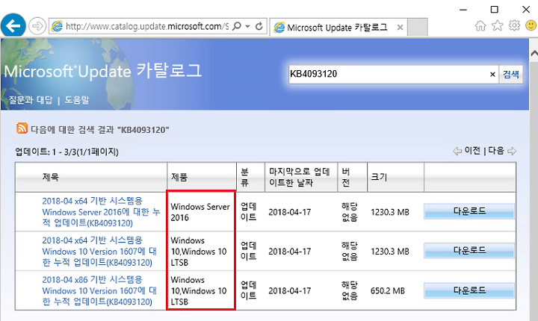The height and width of the screenshot is (321, 538).
Task: Click the Windows Server 2016 product cell
Action: click(200, 212)
